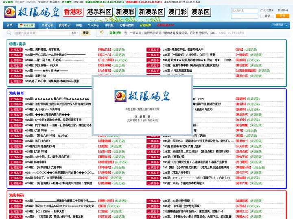Click the 极限码皇 logo inside the popup
293x219 pixels.
pos(142,96)
